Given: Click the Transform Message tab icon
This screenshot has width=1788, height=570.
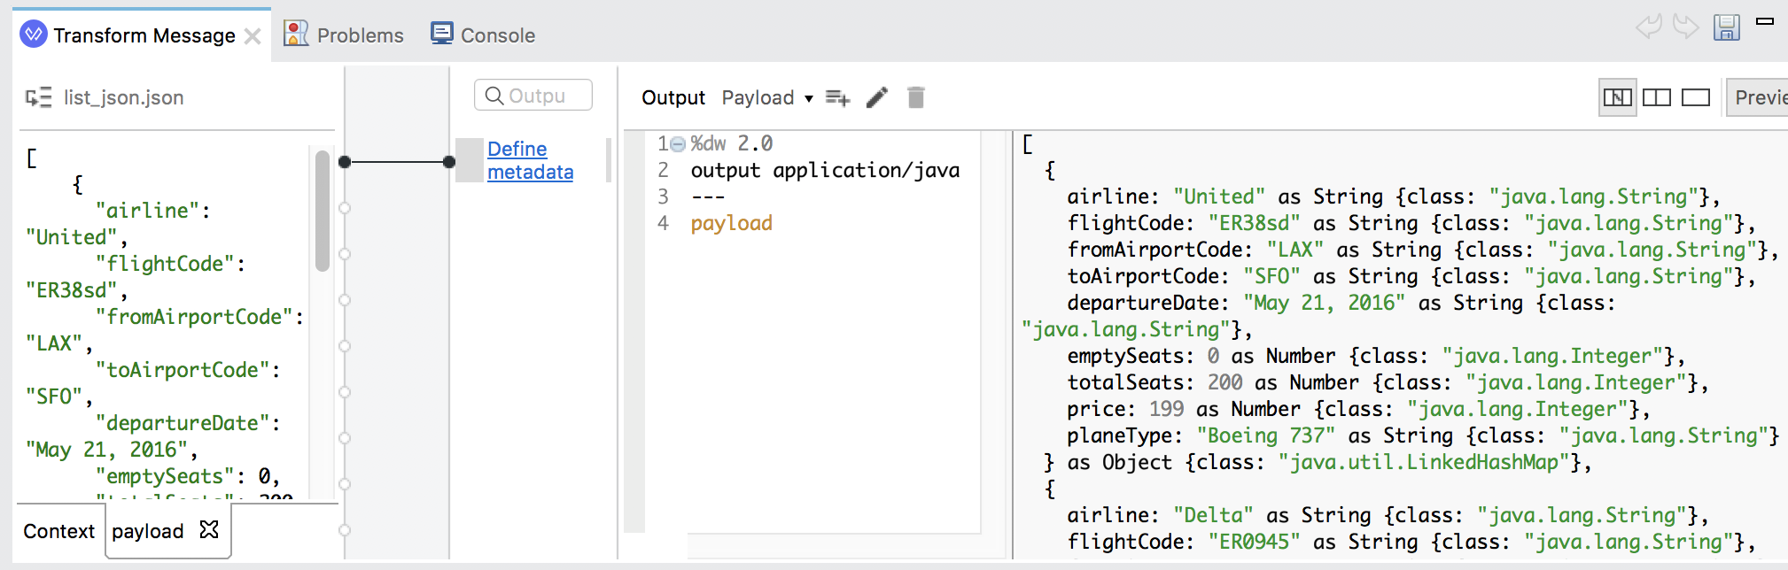Looking at the screenshot, I should point(34,35).
